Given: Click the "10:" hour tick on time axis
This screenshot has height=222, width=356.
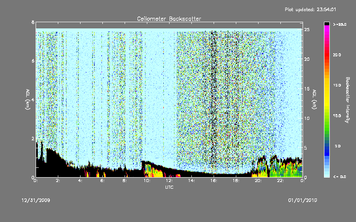Looking at the screenshot, I should [147, 181].
